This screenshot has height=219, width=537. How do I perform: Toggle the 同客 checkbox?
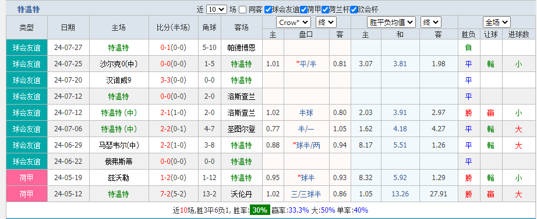(x=242, y=9)
